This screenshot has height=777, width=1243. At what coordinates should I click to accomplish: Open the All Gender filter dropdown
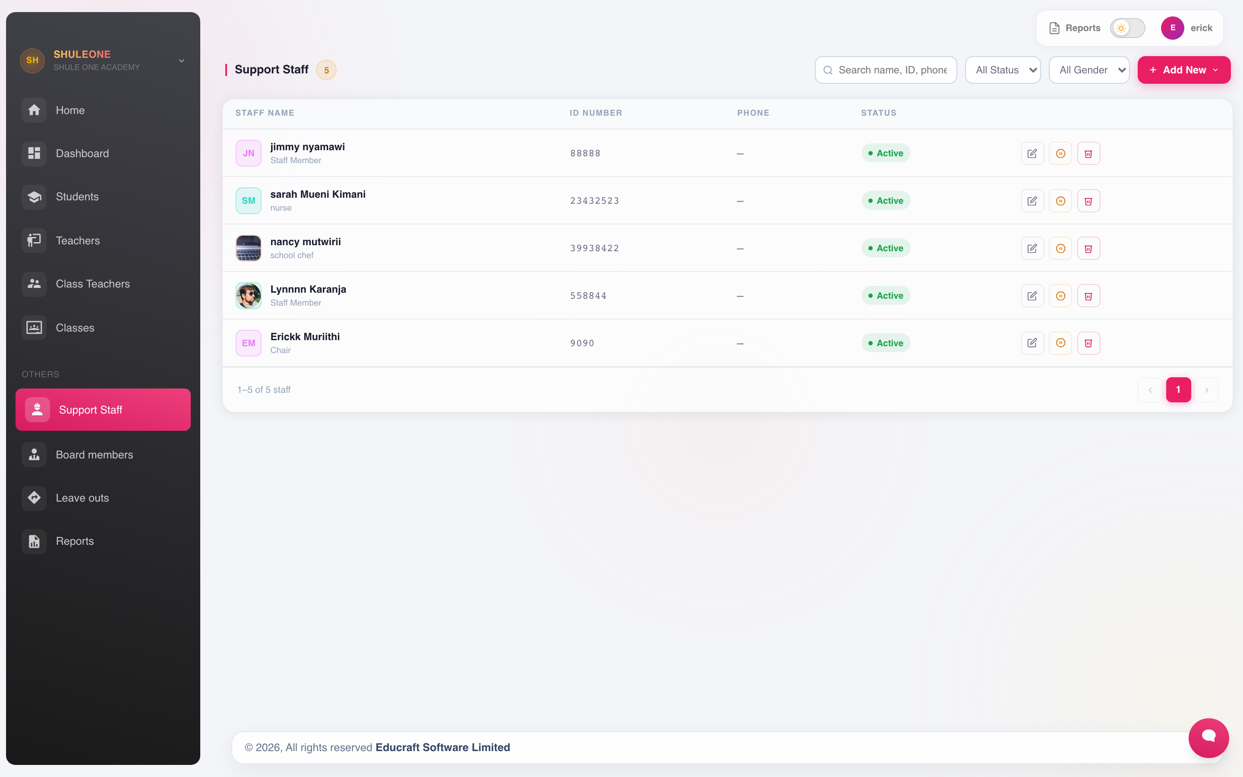coord(1089,70)
